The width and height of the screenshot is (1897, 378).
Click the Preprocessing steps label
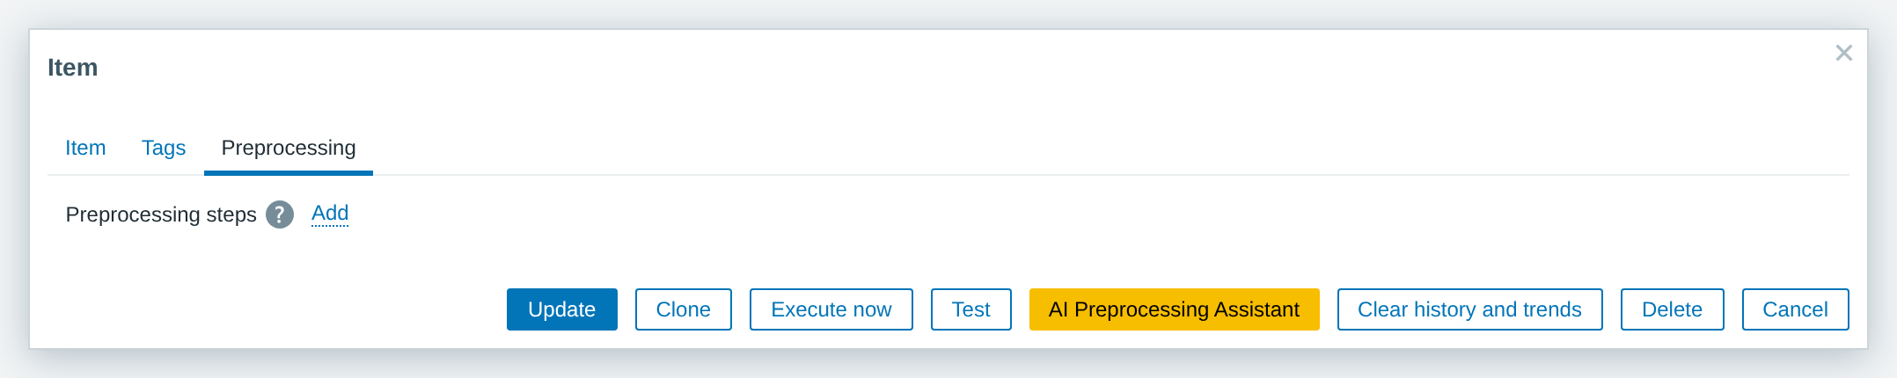[161, 214]
